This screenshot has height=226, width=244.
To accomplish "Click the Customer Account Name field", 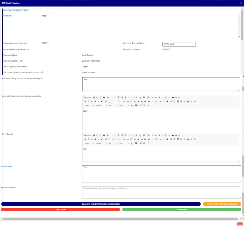I will (x=178, y=44).
